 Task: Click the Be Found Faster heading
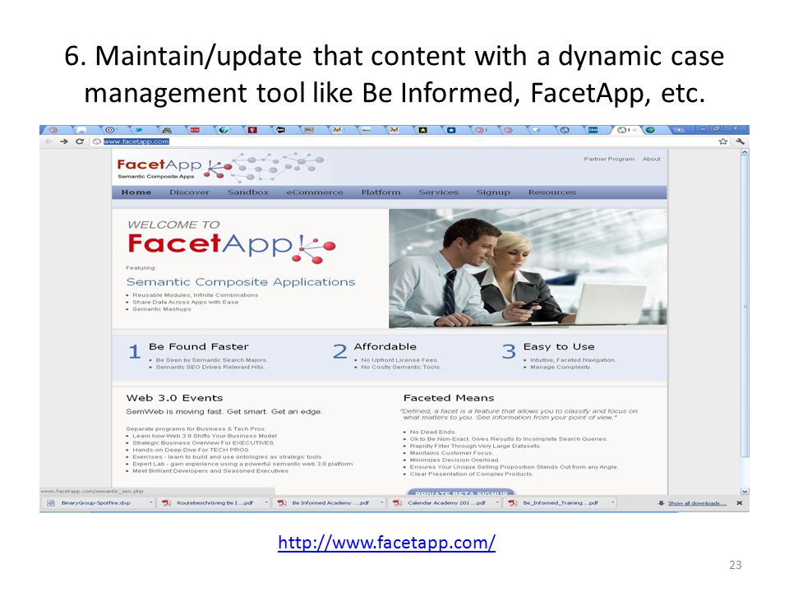pyautogui.click(x=199, y=346)
